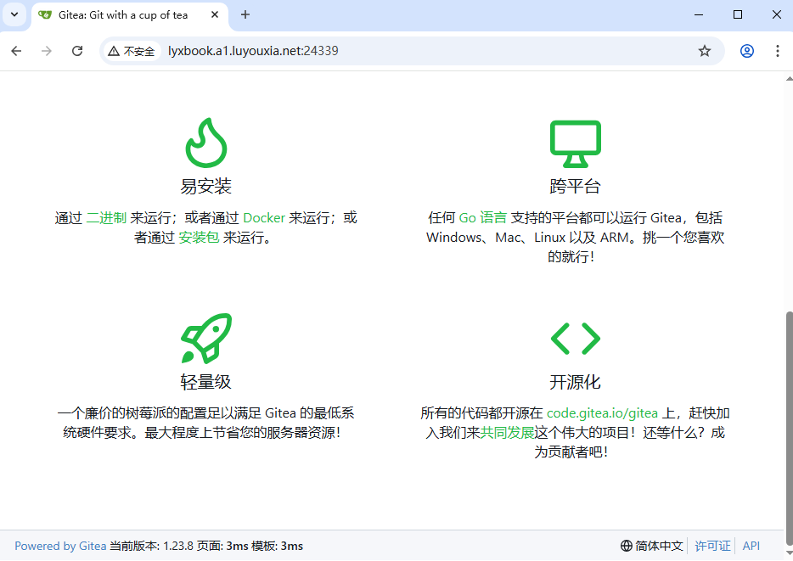This screenshot has height=561, width=793.
Task: Click the monitor icon above 跨平台
Action: click(575, 143)
